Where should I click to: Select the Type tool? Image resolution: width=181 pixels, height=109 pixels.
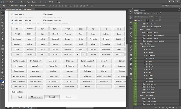coord(2,62)
